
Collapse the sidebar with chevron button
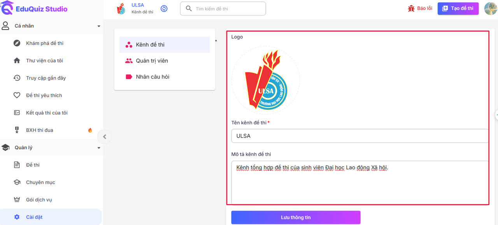105,136
